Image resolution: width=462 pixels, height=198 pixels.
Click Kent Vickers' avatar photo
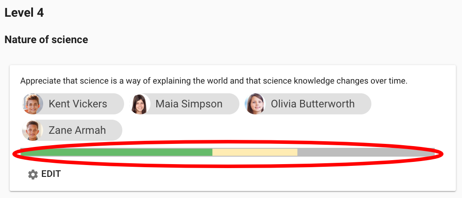coord(33,104)
